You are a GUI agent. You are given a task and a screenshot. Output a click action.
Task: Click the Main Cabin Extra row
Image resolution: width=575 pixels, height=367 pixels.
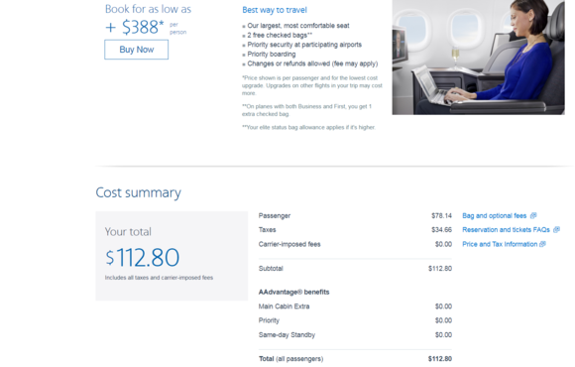pos(355,306)
